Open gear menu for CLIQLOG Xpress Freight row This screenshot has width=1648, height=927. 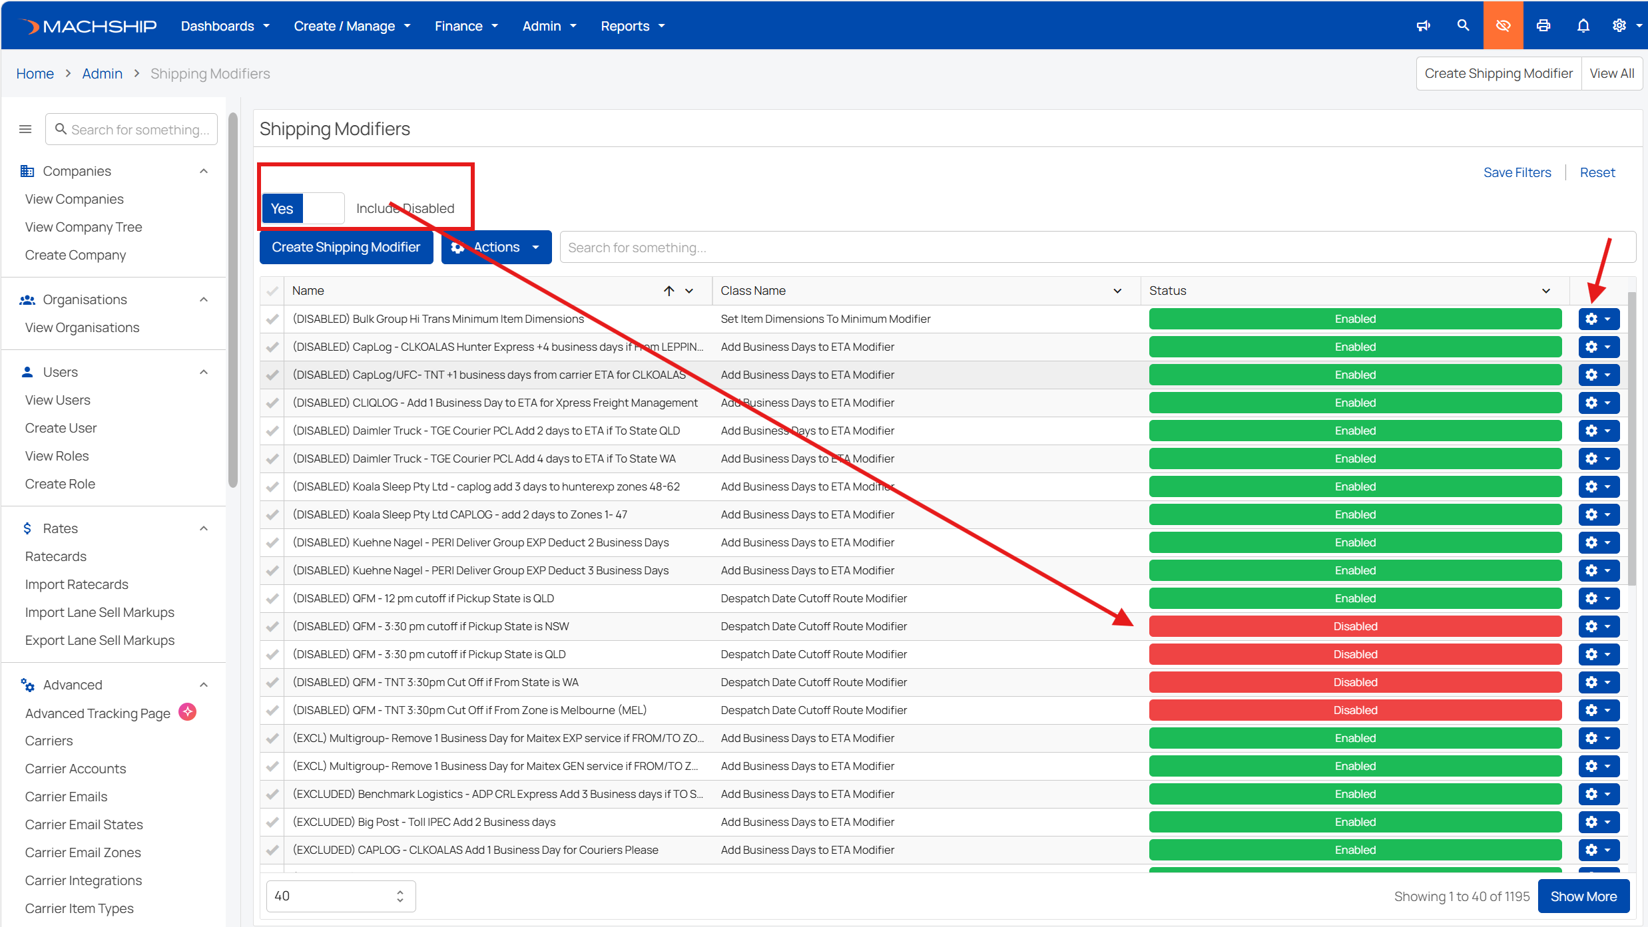click(x=1599, y=403)
